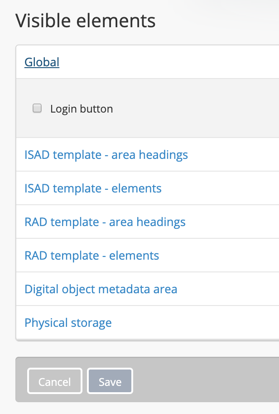This screenshot has width=279, height=414.
Task: Click the Visible elements page heading
Action: click(86, 21)
